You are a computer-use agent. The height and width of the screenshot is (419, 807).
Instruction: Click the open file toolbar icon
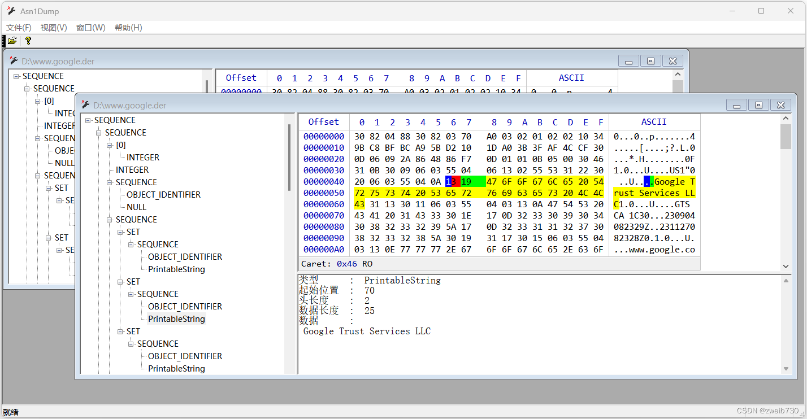(12, 41)
